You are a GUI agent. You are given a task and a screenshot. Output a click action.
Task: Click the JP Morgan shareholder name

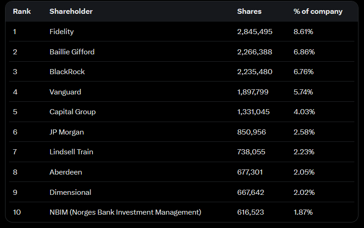point(67,132)
